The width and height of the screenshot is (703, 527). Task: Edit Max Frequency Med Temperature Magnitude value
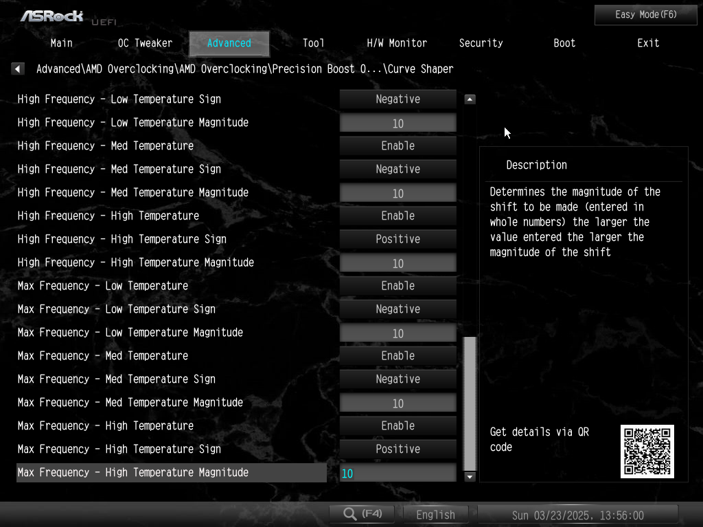click(398, 402)
